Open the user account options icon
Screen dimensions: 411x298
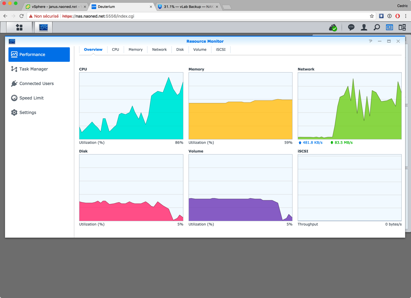click(x=364, y=27)
